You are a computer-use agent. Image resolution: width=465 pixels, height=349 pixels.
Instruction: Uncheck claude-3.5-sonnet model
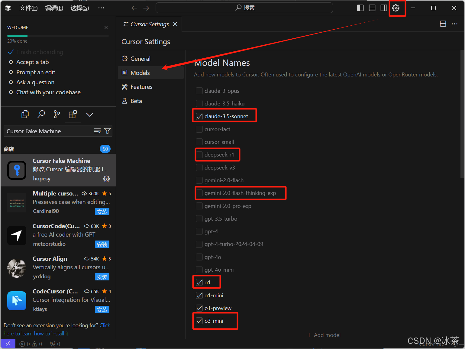coord(199,116)
